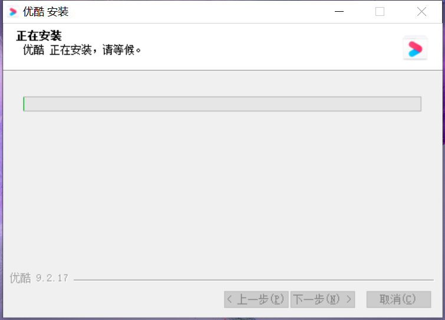Click the installation progress bar
The image size is (445, 320).
tap(222, 104)
